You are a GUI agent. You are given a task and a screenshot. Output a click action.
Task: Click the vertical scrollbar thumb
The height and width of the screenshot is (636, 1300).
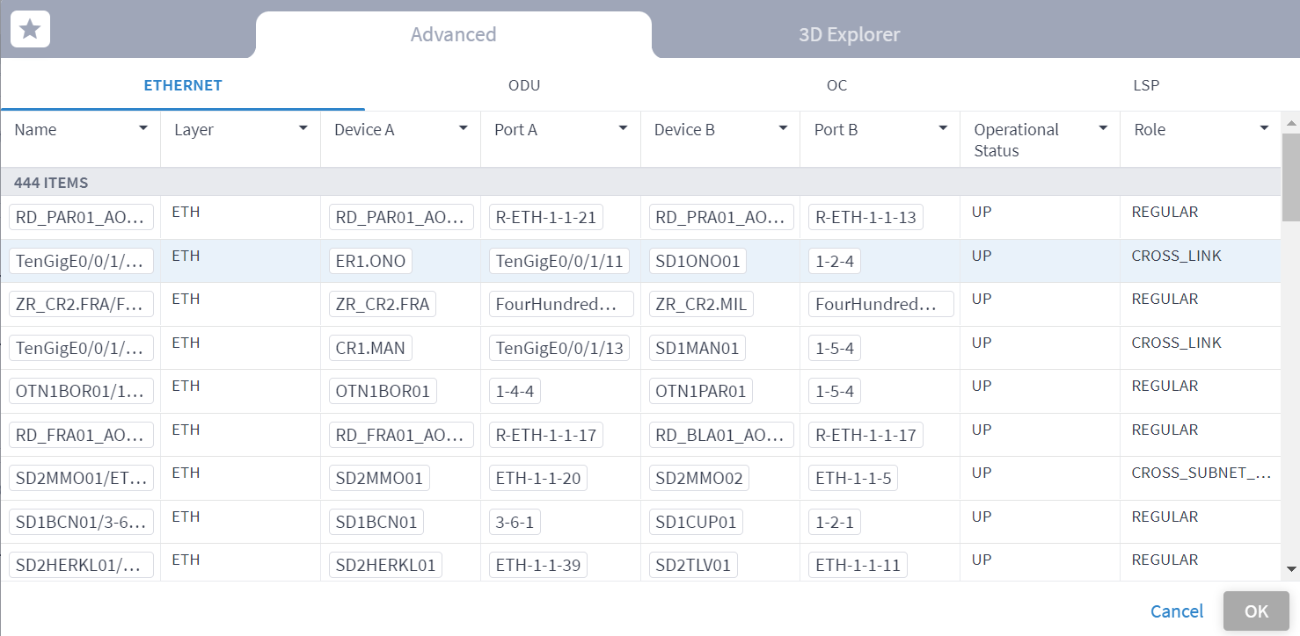pos(1291,177)
